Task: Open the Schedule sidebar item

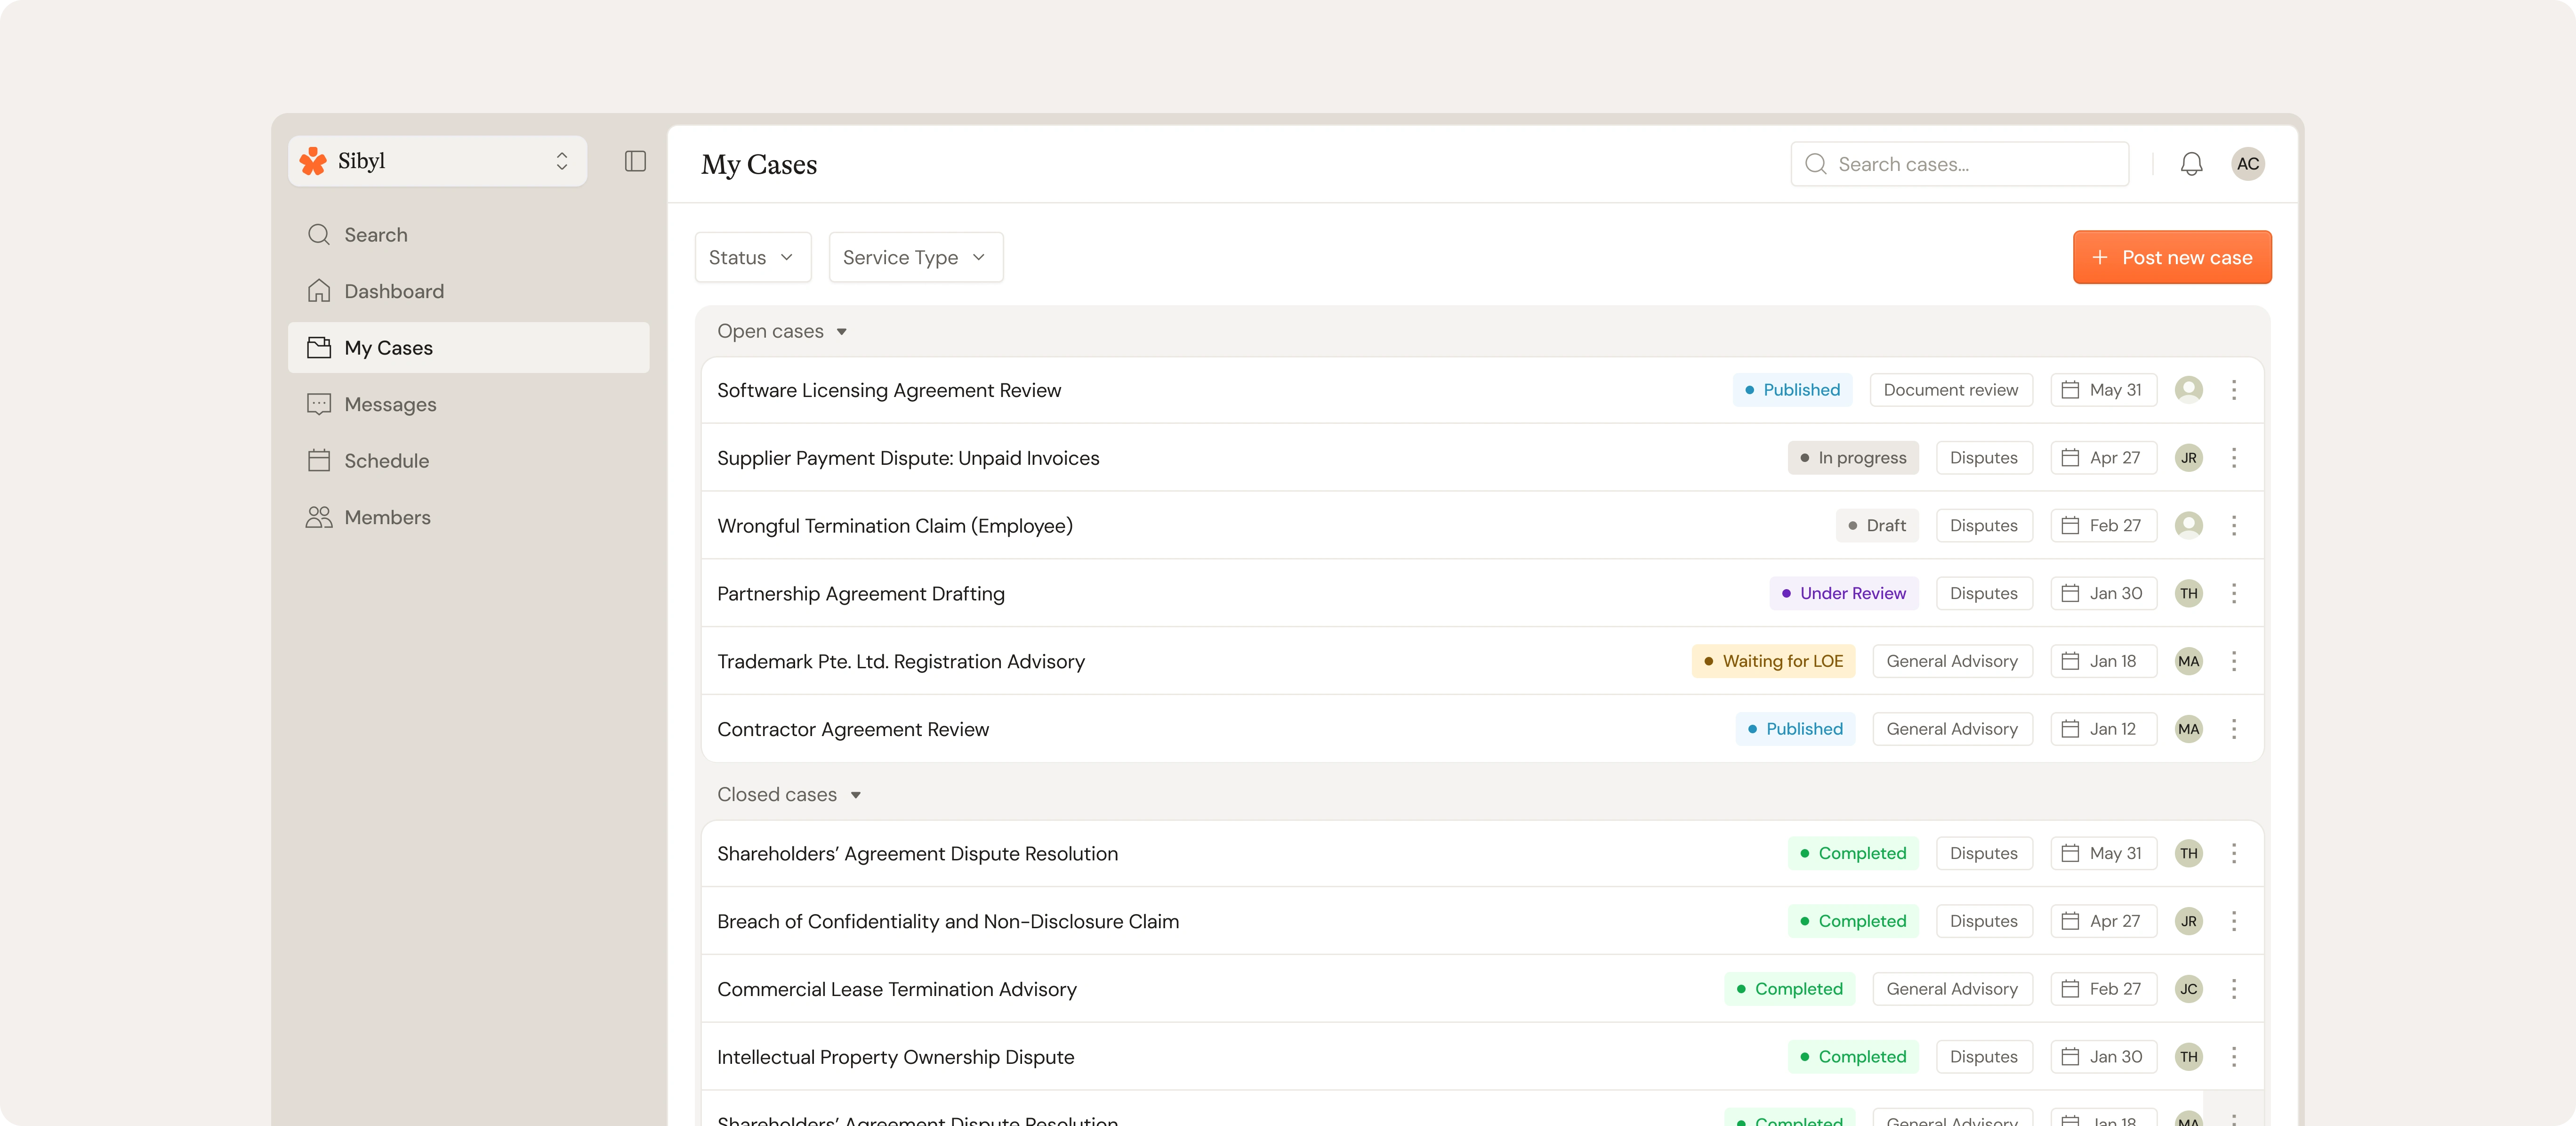Action: coord(386,461)
